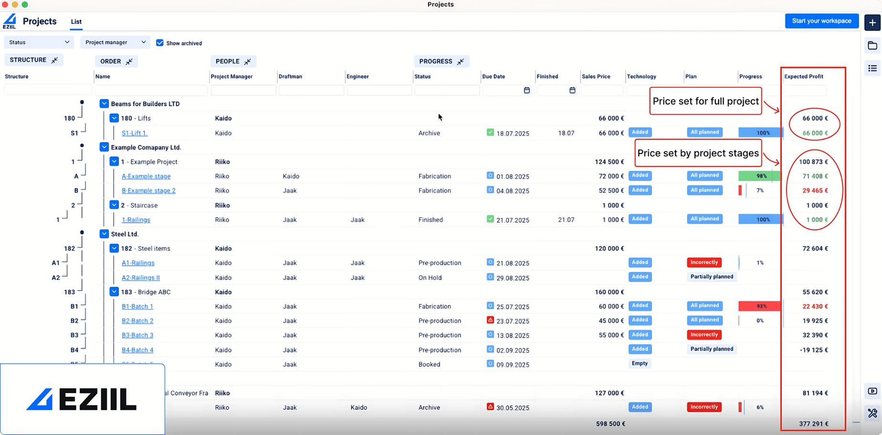This screenshot has height=435, width=882.
Task: Click the Project Manager filter field
Action: click(x=243, y=90)
